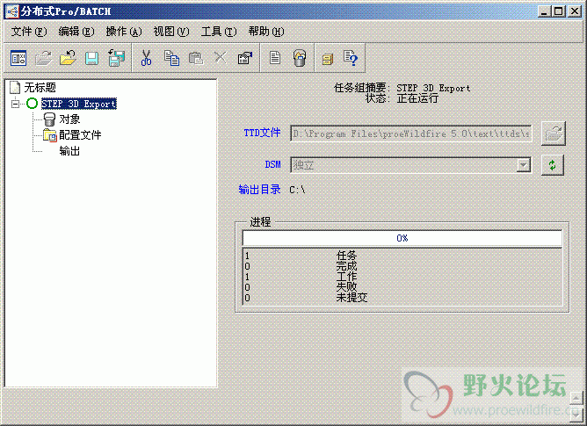This screenshot has width=587, height=426.
Task: Paste using the clipboard toolbar icon
Action: [x=196, y=58]
